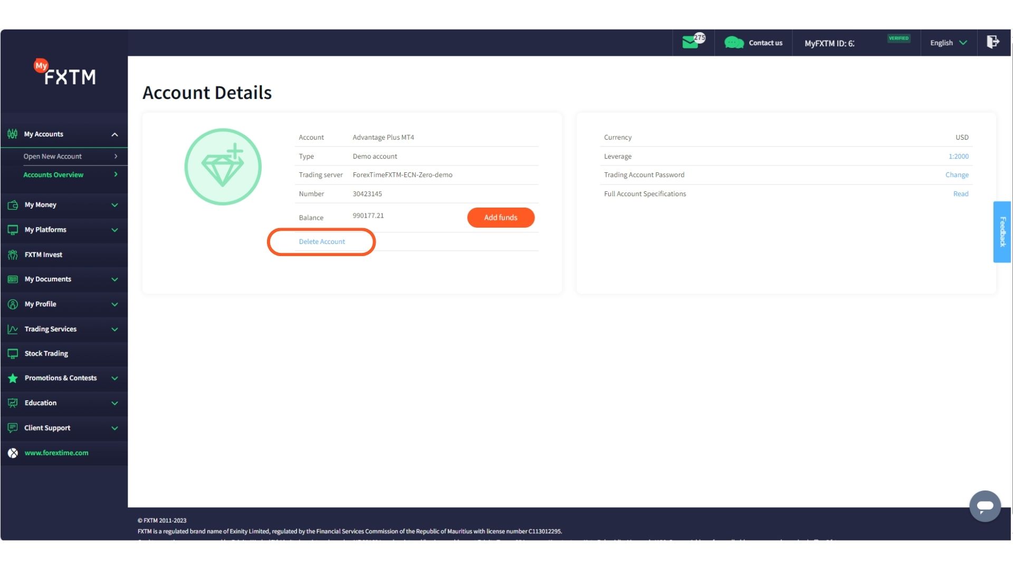Expand the Client Support chevron
The image size is (1013, 569).
tap(114, 428)
